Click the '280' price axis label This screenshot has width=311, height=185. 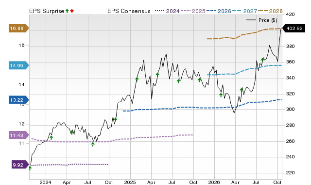coord(290,125)
